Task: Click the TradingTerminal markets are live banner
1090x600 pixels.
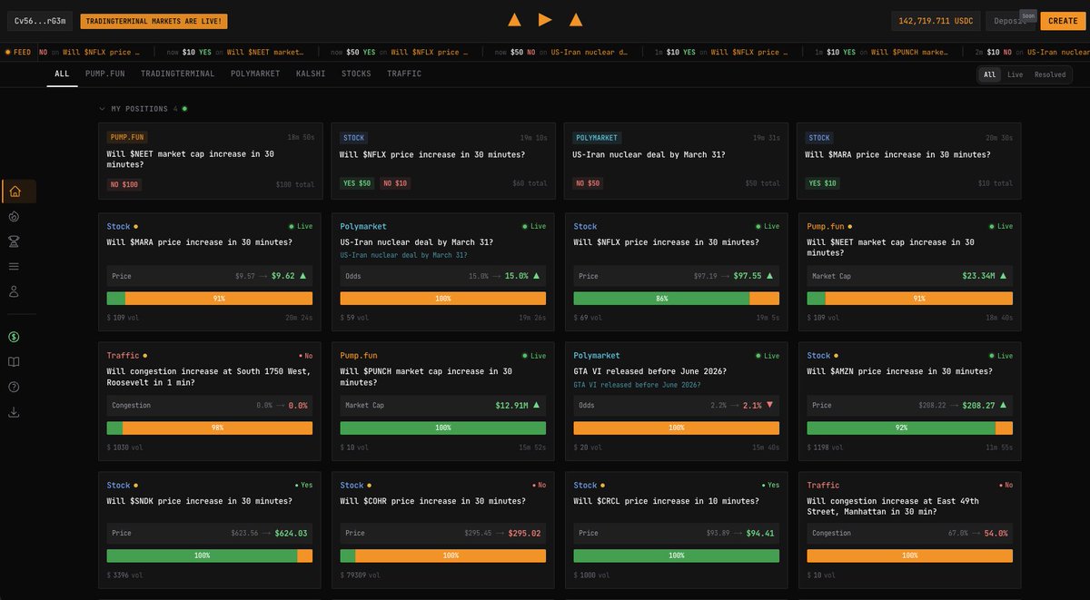Action: pyautogui.click(x=154, y=21)
